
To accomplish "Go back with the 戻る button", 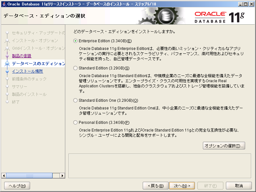I will pos(156,186).
